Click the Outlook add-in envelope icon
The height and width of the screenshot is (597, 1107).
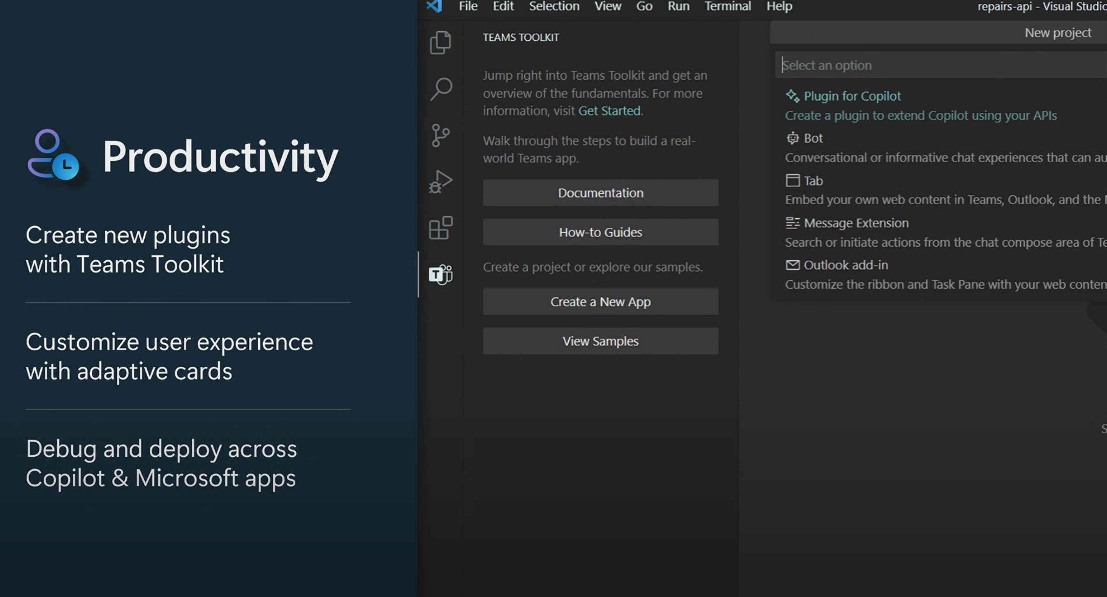pos(792,265)
